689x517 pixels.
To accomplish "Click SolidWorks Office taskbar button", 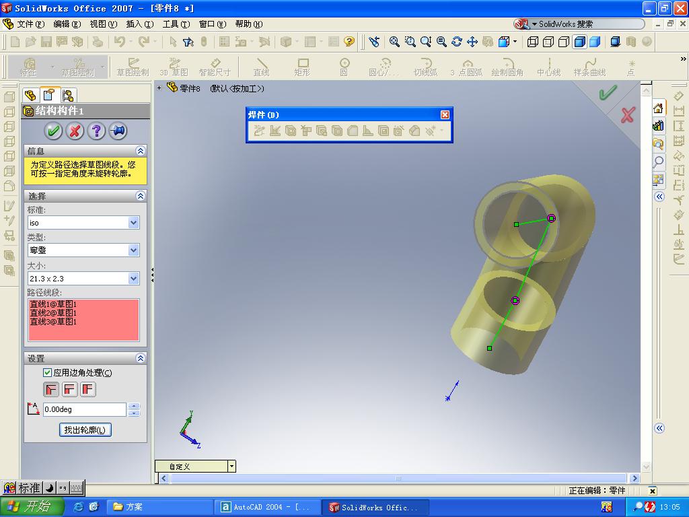I will point(375,507).
